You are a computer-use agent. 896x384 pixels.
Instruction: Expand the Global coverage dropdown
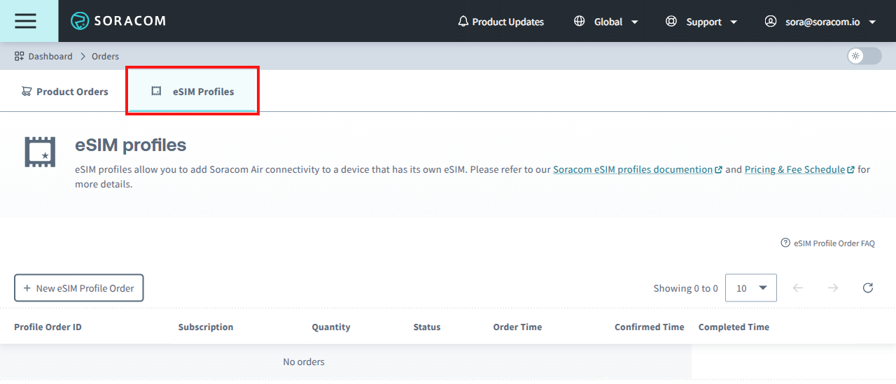tap(606, 22)
